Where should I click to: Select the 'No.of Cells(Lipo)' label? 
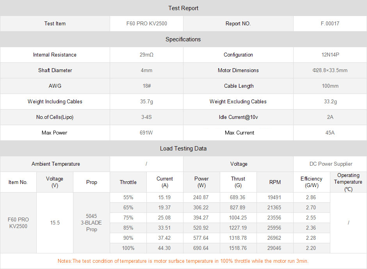pos(55,117)
